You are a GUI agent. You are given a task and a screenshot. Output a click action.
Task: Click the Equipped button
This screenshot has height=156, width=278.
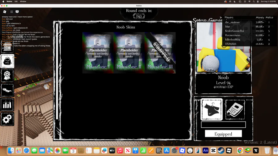point(223,134)
